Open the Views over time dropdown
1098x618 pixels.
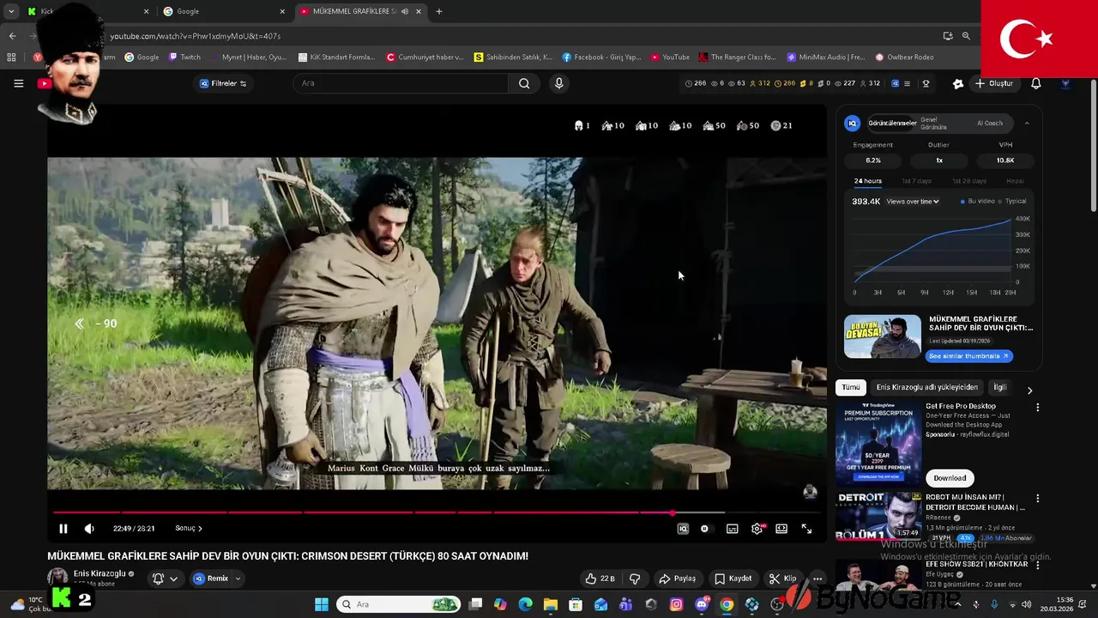click(x=913, y=202)
